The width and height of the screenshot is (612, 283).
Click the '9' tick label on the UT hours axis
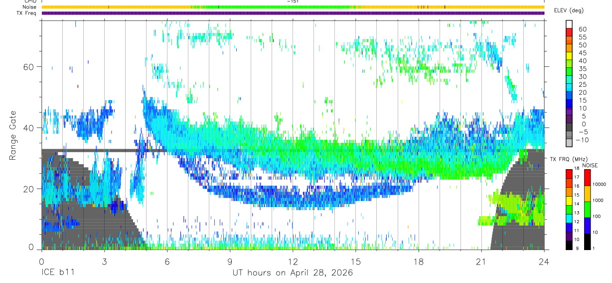tap(230, 261)
